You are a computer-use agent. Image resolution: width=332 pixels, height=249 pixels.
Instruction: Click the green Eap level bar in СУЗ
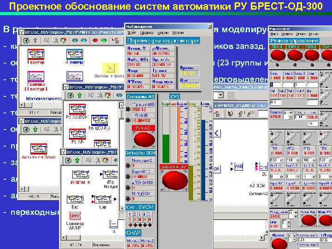(x=166, y=148)
